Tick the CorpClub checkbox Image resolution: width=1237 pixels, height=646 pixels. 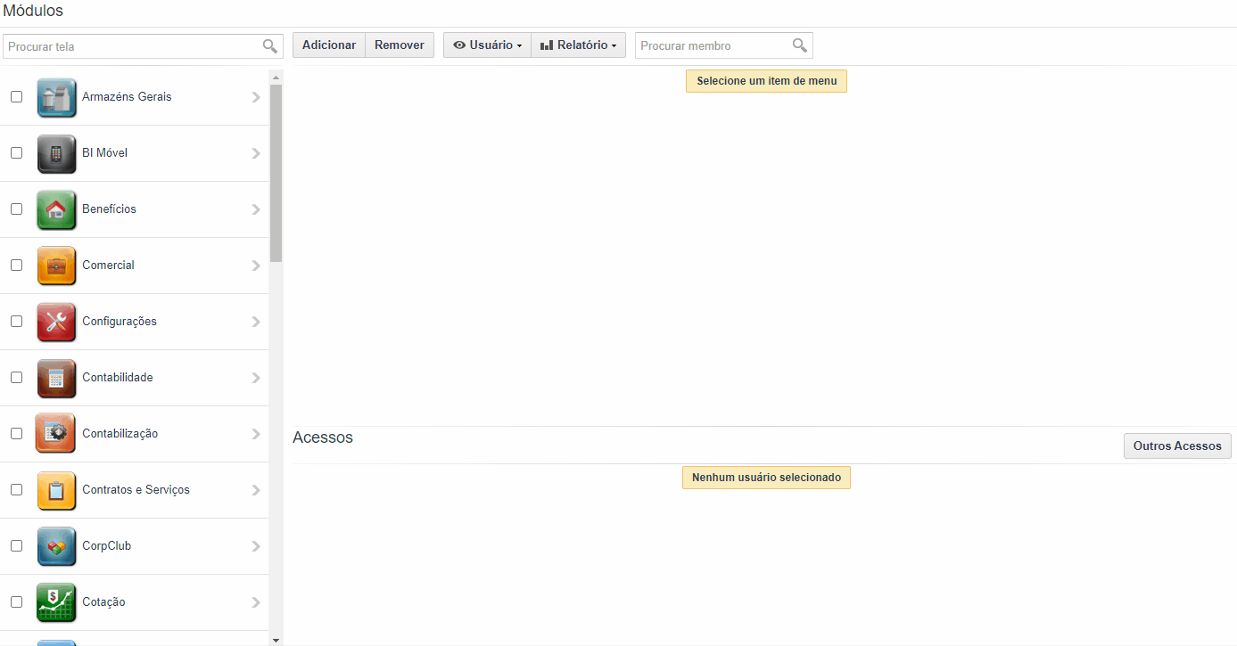[x=16, y=546]
